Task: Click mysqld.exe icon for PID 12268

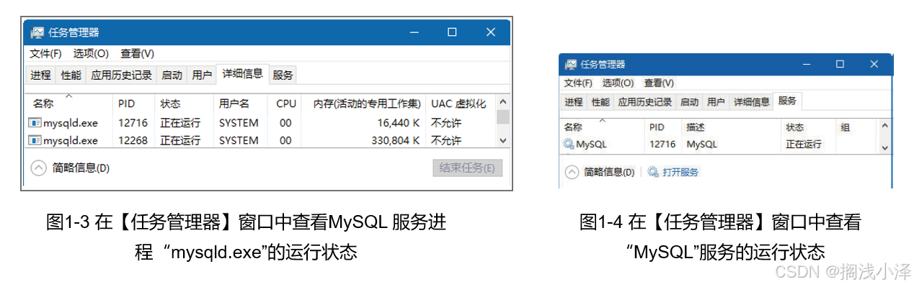Action: (35, 140)
